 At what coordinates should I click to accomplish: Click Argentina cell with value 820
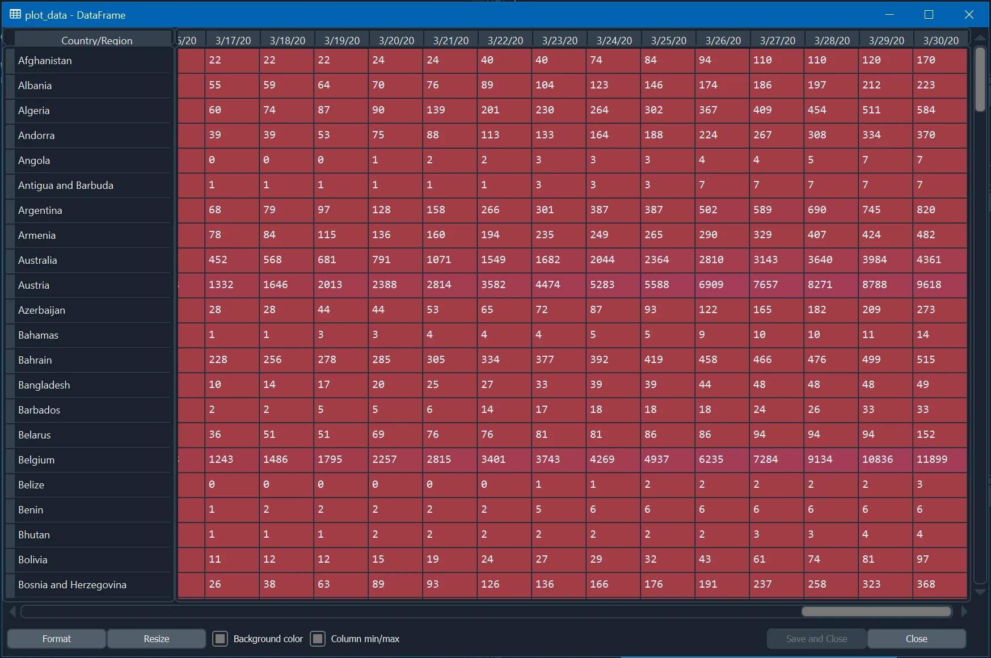pos(940,210)
